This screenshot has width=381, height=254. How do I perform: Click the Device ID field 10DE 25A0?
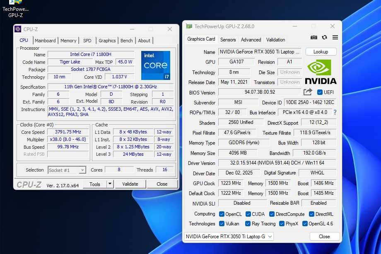click(310, 102)
